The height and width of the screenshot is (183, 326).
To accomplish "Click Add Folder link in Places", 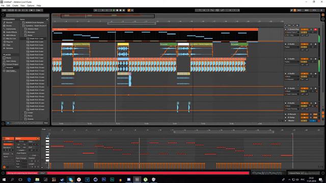I will point(11,71).
